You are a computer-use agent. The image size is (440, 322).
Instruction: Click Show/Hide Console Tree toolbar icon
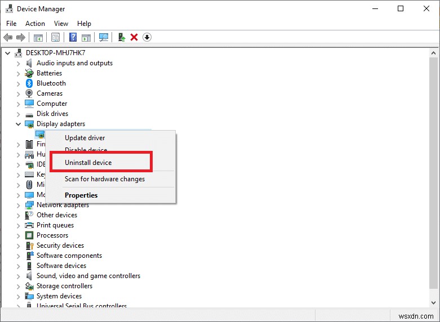(38, 37)
